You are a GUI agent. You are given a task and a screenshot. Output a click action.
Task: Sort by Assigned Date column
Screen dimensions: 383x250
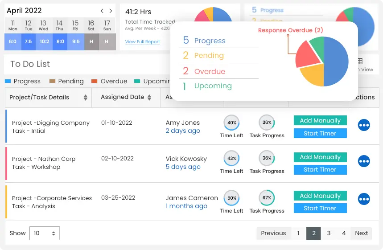[149, 98]
